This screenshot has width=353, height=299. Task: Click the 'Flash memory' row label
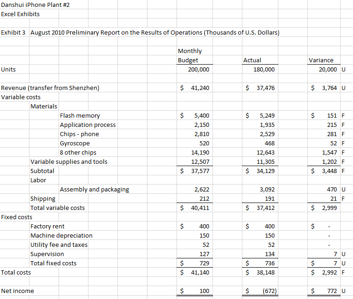coord(80,116)
